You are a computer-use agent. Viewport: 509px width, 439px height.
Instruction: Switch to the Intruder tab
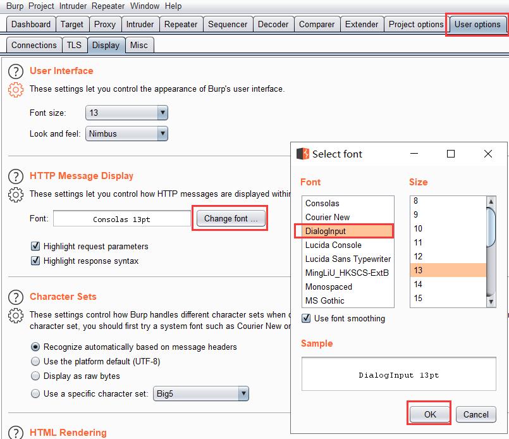point(140,24)
